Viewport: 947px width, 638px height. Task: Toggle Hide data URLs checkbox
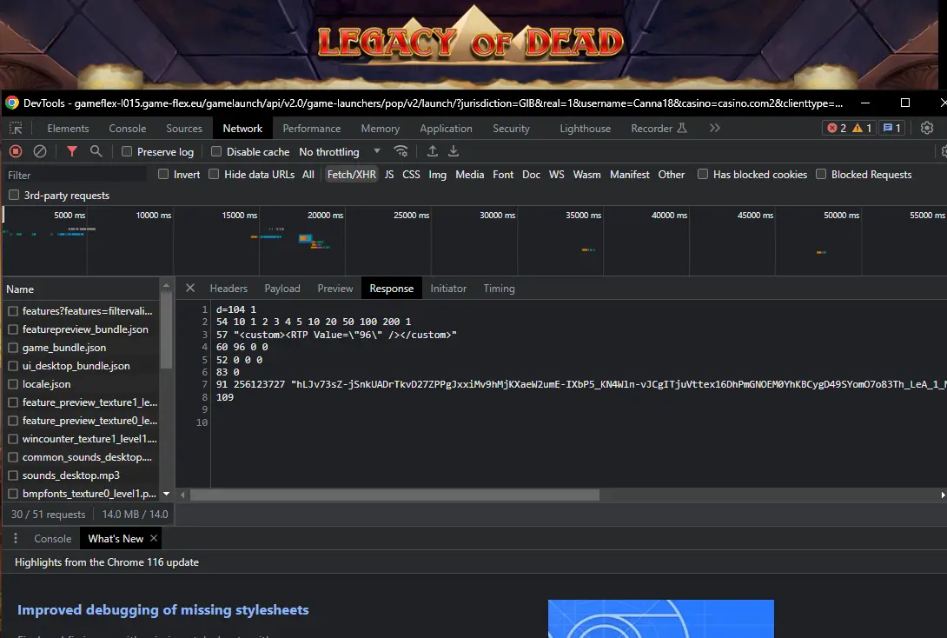click(x=214, y=174)
